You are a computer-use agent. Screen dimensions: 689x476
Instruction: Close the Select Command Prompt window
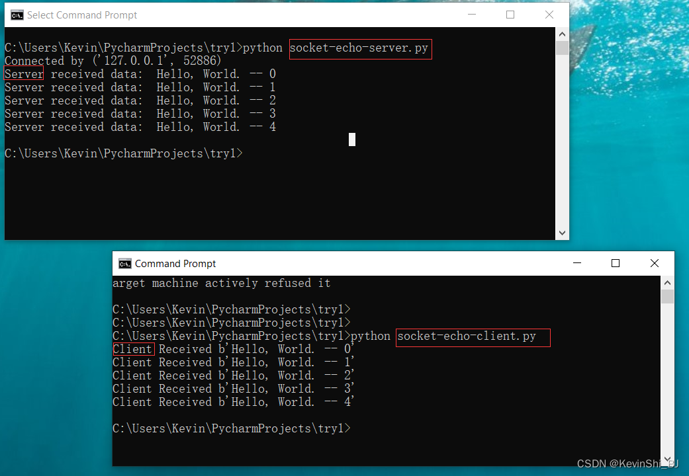(549, 15)
